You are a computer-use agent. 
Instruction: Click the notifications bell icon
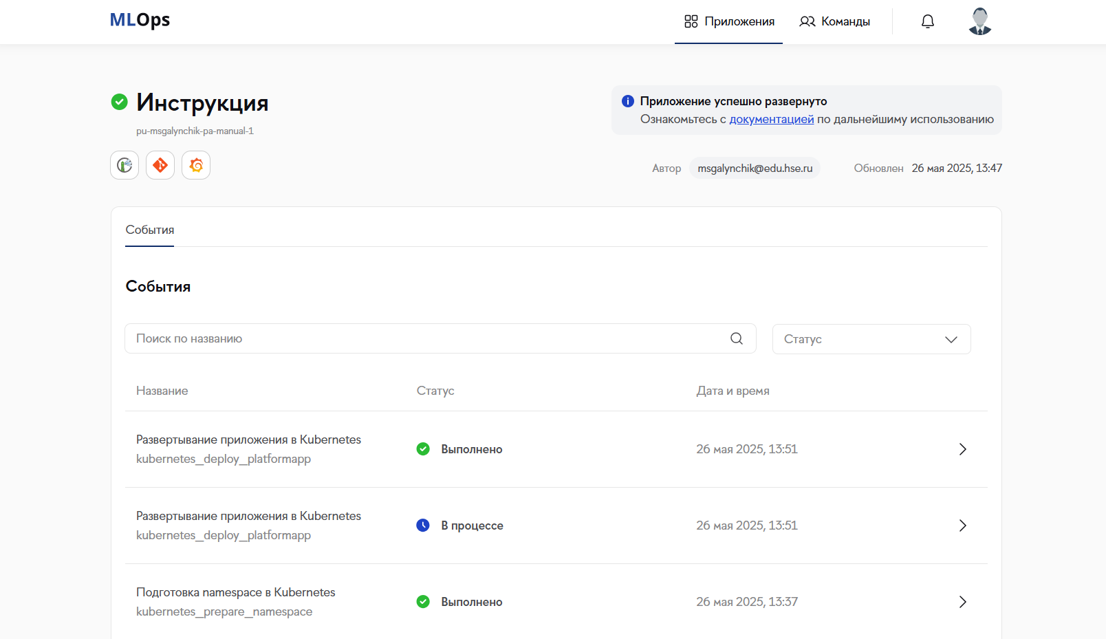point(927,21)
